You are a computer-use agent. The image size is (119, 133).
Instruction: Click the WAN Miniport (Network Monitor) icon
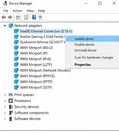click(16, 70)
